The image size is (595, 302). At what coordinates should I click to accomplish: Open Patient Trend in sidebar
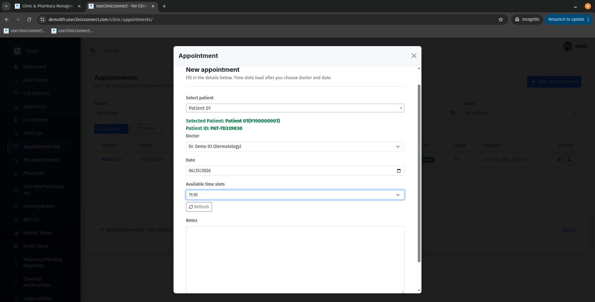pos(37,233)
